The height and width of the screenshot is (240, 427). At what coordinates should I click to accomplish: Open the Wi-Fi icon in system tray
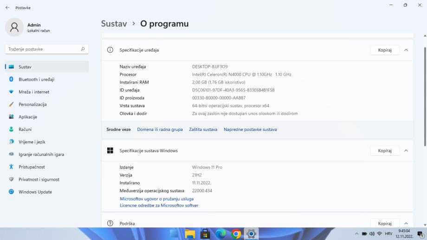[379, 234]
